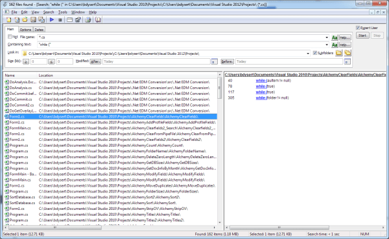Toggle the Not checkbox for File name

[x=10, y=37]
